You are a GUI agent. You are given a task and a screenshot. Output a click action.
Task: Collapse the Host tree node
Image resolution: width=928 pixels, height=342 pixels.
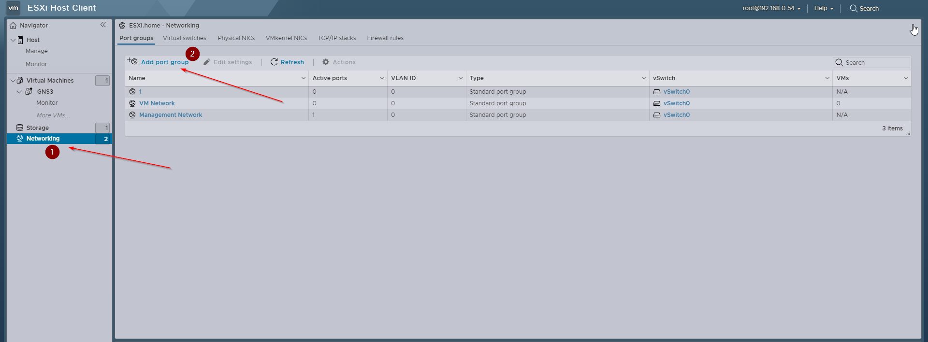[x=13, y=40]
